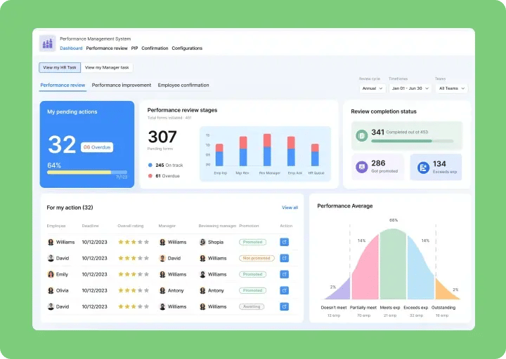Click the purple Doesn't meet curve segment
The image size is (506, 359).
point(341,291)
